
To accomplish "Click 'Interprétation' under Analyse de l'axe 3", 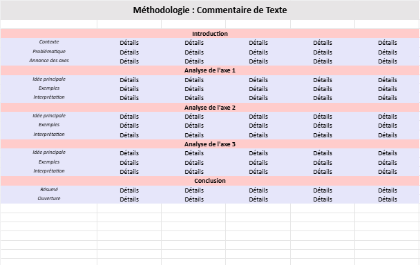I will point(49,171).
